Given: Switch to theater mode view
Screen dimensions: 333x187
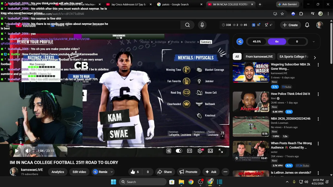Looking at the screenshot, I should (x=210, y=151).
